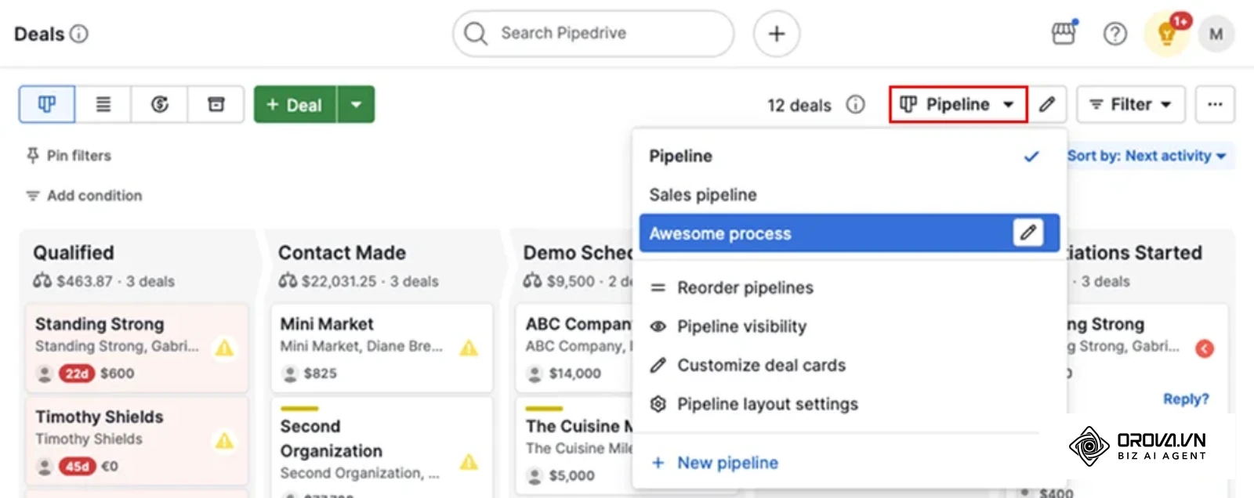Edit the Awesome process pipeline with pencil
Image resolution: width=1254 pixels, height=498 pixels.
coord(1028,233)
